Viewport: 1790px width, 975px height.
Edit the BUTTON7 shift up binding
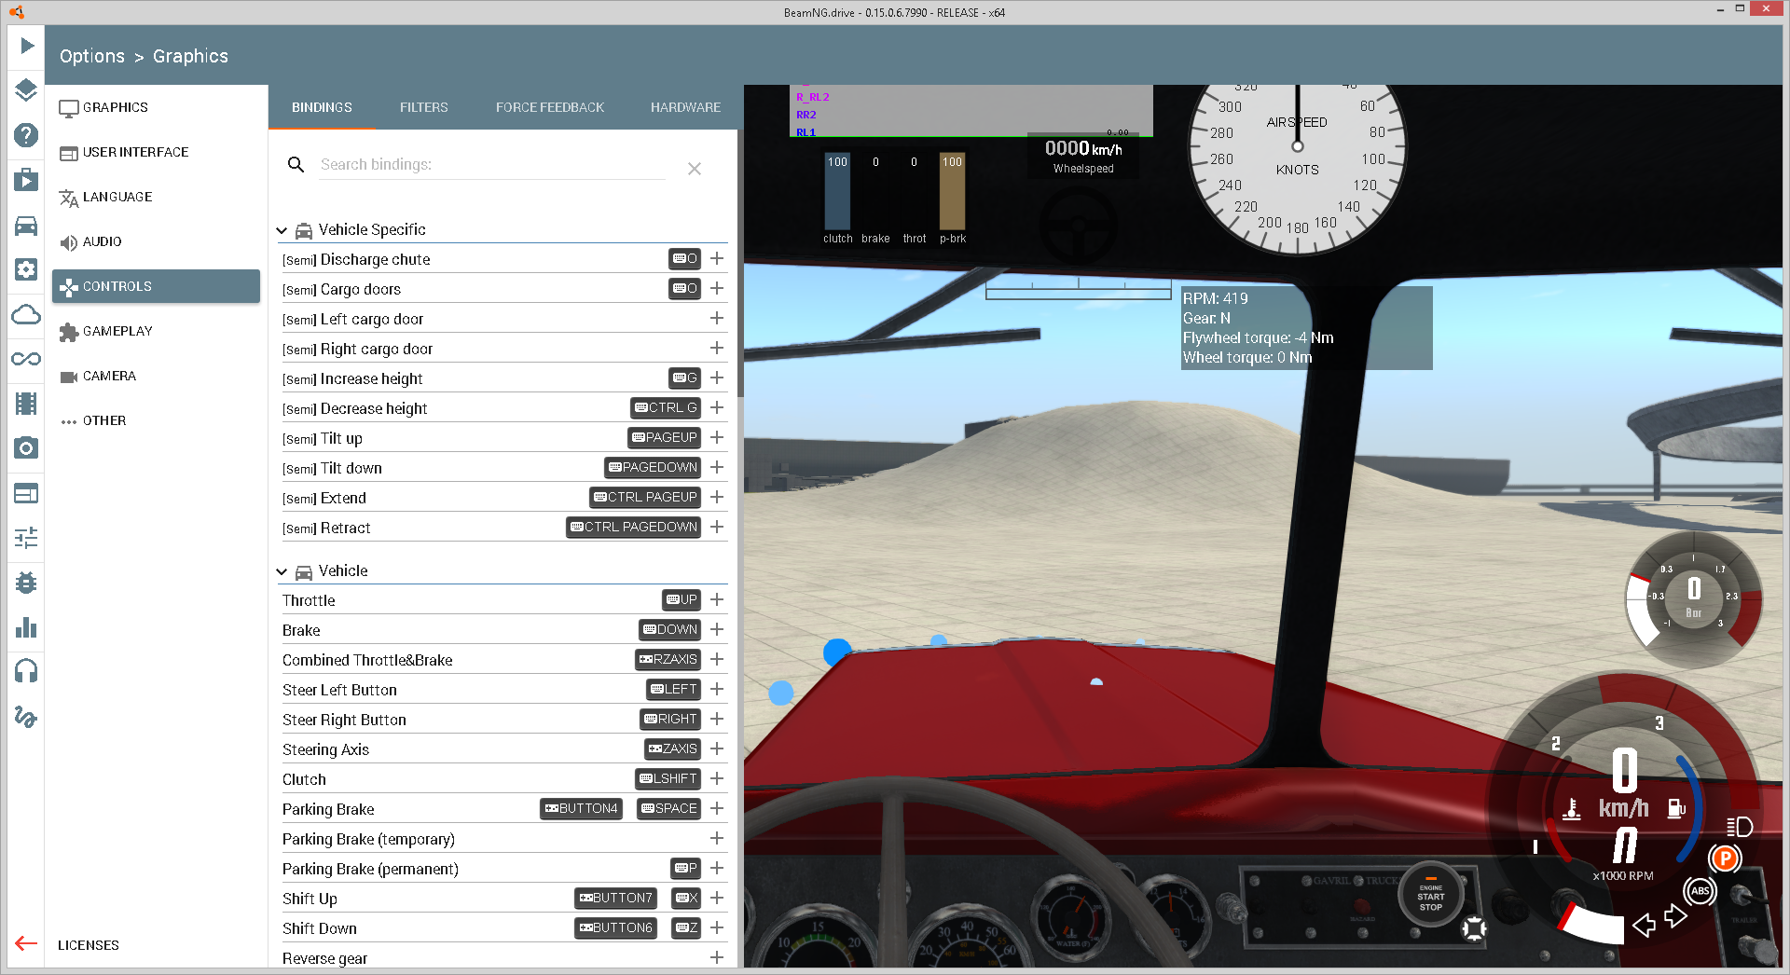pyautogui.click(x=615, y=898)
